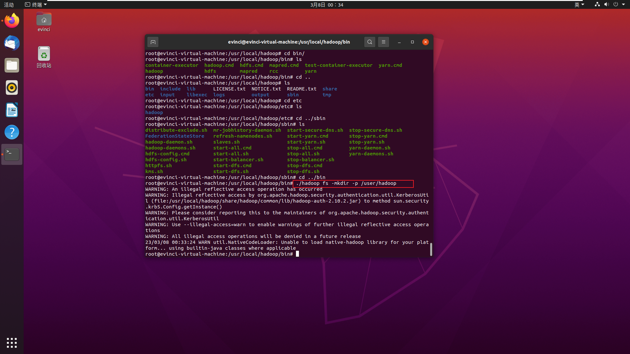Click 'slaves.sh' in sbin listing
The height and width of the screenshot is (354, 630).
click(x=226, y=142)
